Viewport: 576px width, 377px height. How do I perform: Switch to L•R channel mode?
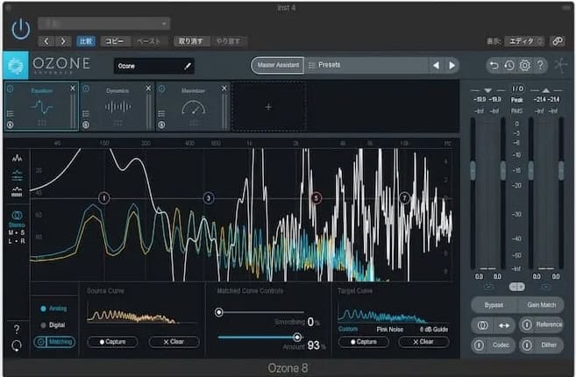point(17,241)
